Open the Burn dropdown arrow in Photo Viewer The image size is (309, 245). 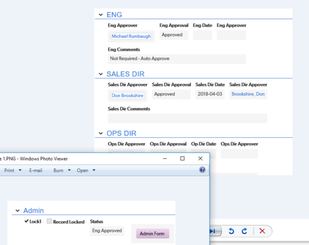(69, 170)
